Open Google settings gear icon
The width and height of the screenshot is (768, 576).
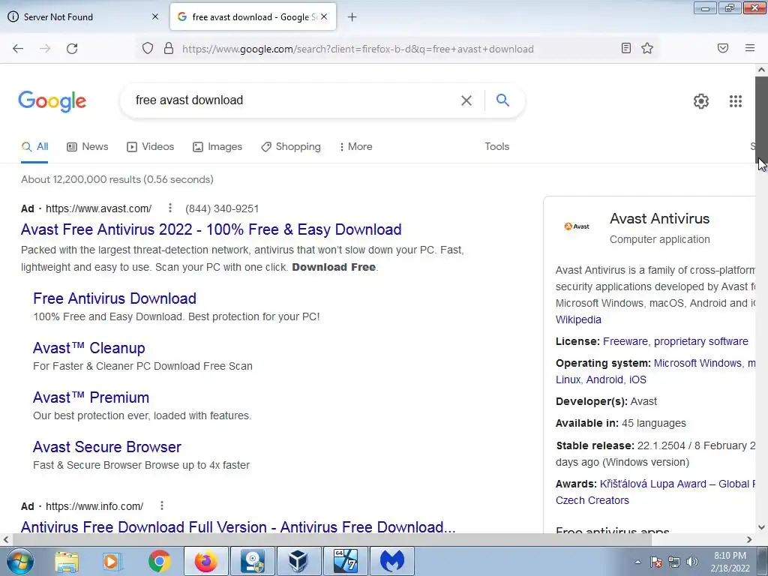701,101
